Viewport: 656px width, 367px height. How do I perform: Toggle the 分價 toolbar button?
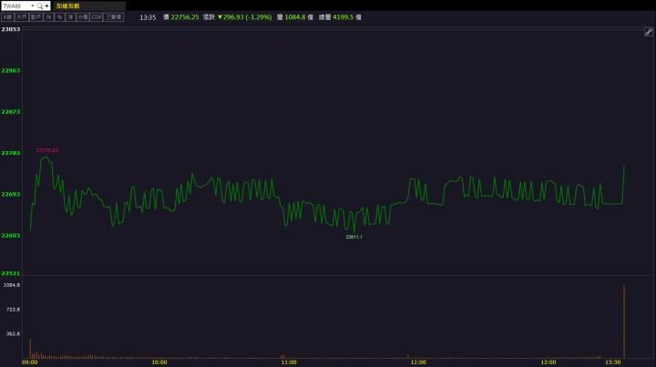tap(83, 17)
